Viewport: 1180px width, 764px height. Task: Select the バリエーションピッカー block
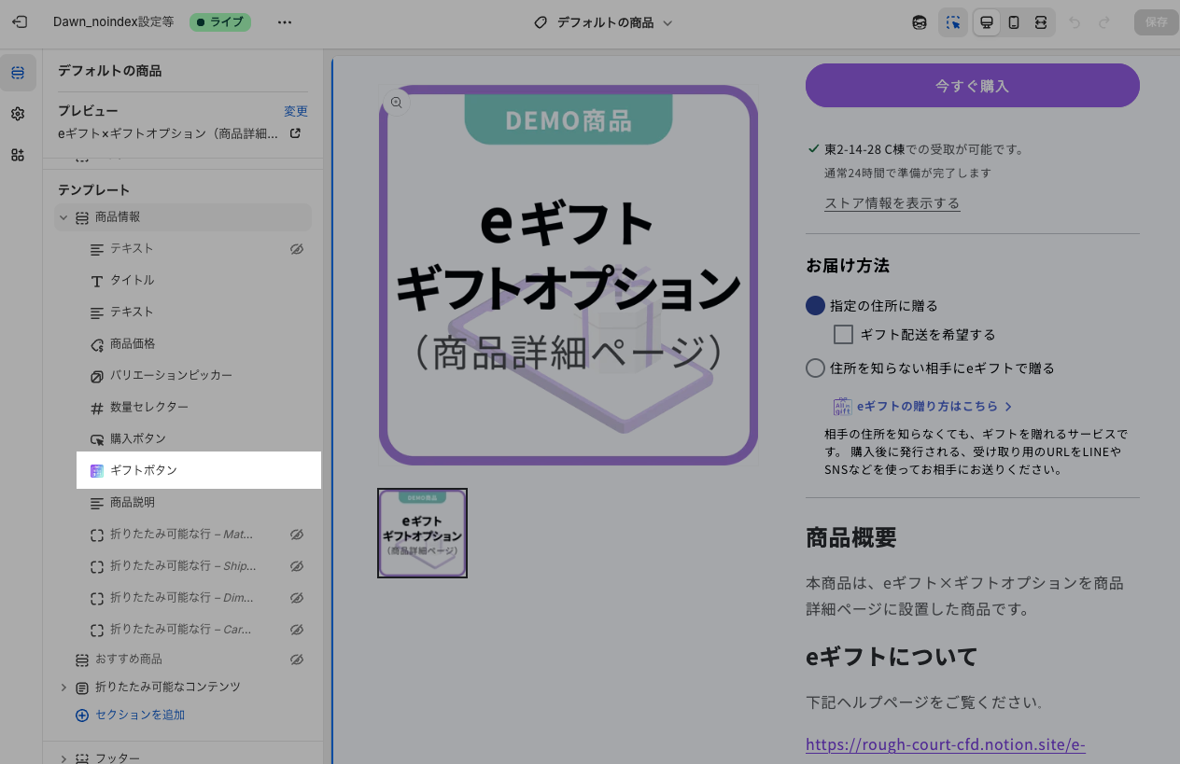(171, 375)
